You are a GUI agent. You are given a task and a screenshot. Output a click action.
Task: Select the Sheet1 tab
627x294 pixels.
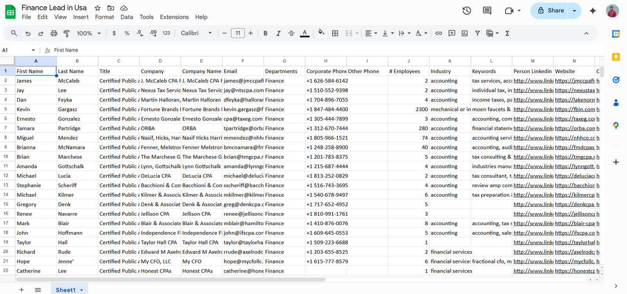tap(65, 290)
